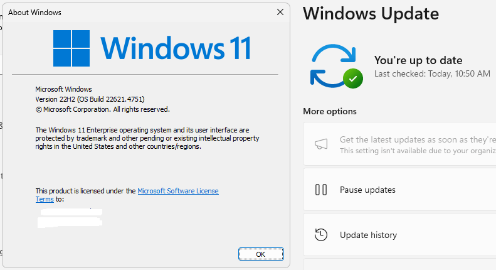The width and height of the screenshot is (496, 270).
Task: Select Get the latest updates option
Action: 399,144
